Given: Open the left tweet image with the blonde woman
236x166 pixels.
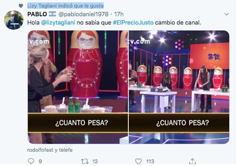Looking at the screenshot, I should tap(78, 87).
